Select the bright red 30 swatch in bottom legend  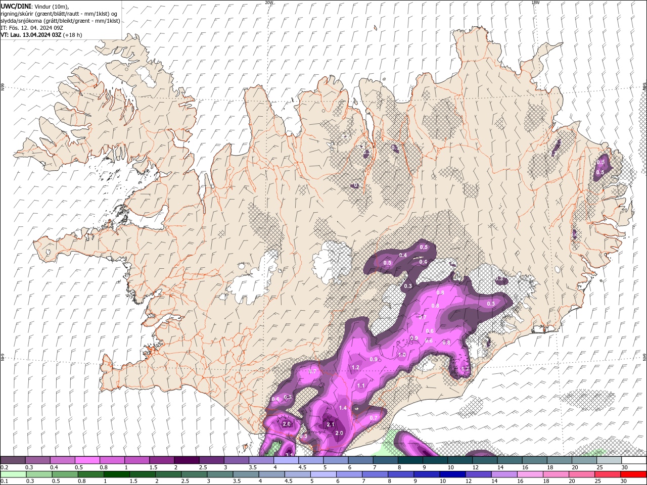(633, 474)
